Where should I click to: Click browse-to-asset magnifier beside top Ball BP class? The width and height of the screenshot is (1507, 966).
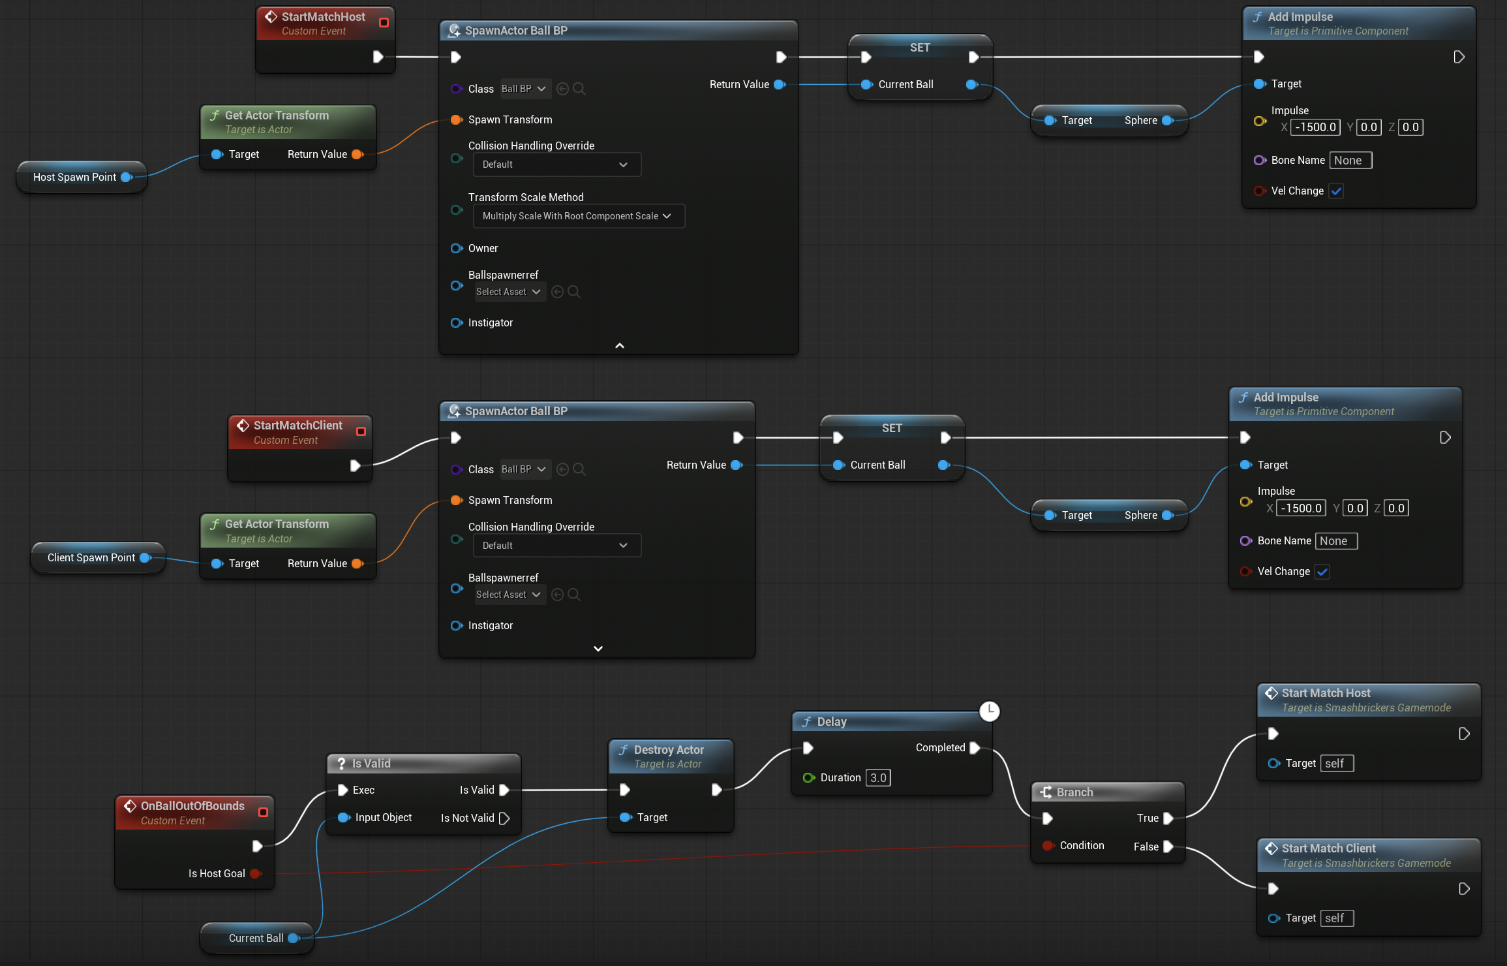pos(579,89)
